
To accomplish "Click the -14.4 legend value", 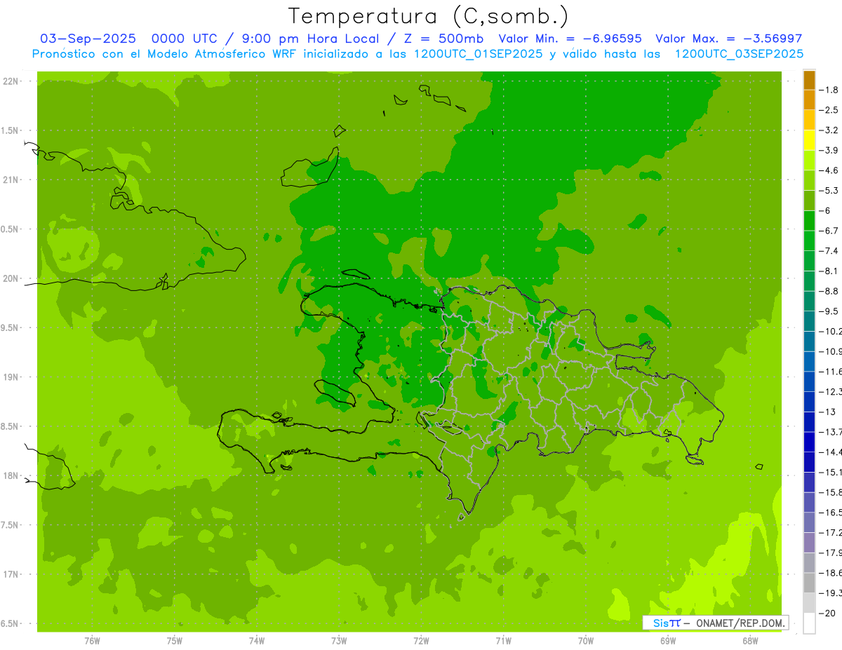I will tap(831, 452).
